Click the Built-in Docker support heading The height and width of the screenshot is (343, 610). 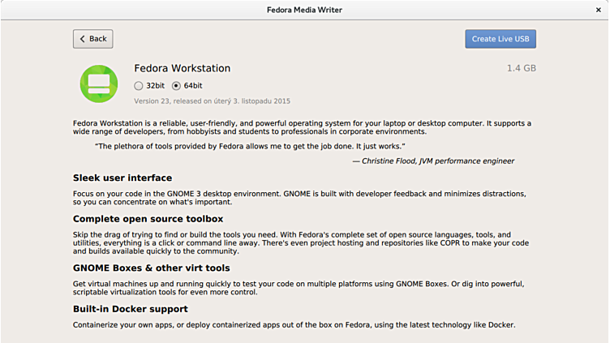[130, 309]
